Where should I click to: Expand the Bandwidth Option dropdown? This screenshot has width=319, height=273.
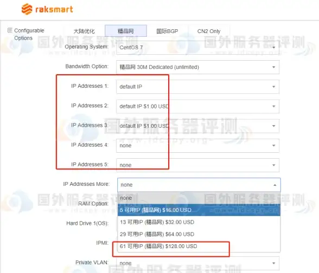(197, 67)
